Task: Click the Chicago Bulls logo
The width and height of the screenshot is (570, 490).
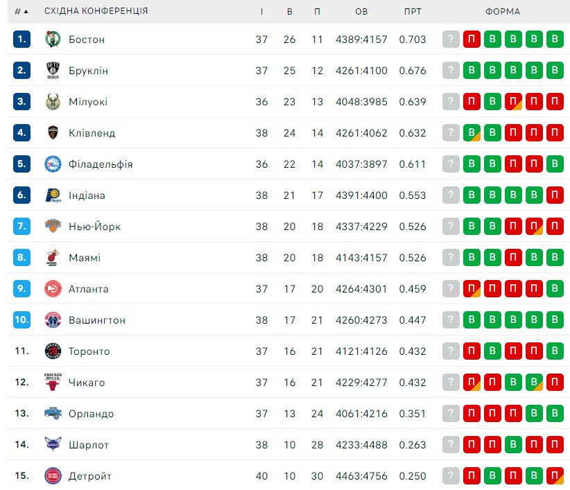Action: 53,382
